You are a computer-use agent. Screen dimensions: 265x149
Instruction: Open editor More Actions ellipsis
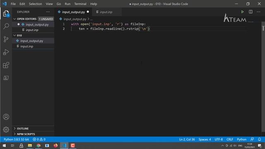tap(258, 12)
